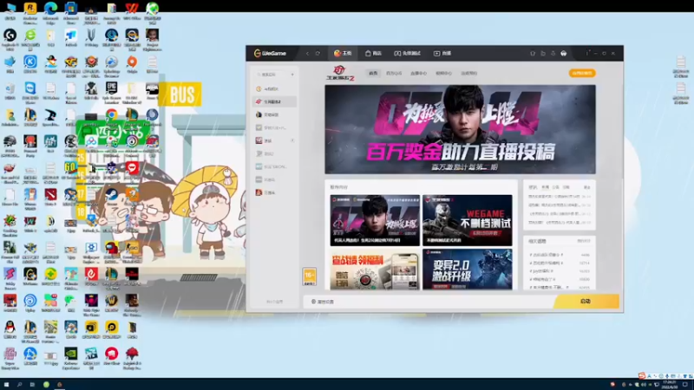Screen dimensions: 694x390
Task: Click the red game logo above the banner
Action: tap(340, 73)
